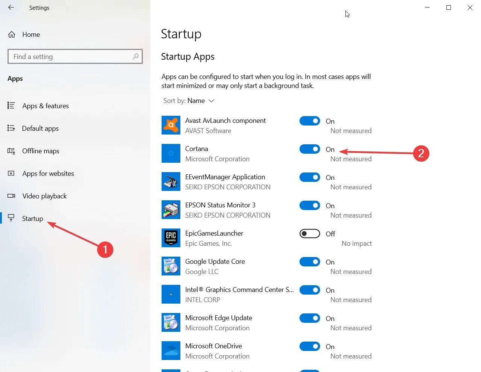
Task: Disable Cortana at startup
Action: pyautogui.click(x=310, y=149)
